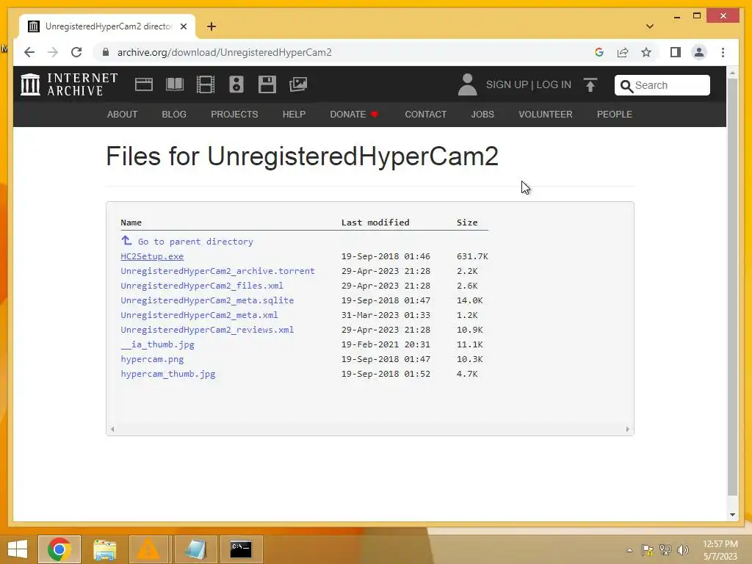Open the Software floppy disk icon
This screenshot has height=564, width=752.
click(x=267, y=84)
